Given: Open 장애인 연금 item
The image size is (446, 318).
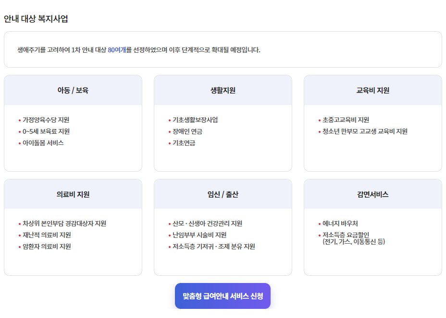Looking at the screenshot, I should pyautogui.click(x=187, y=131).
